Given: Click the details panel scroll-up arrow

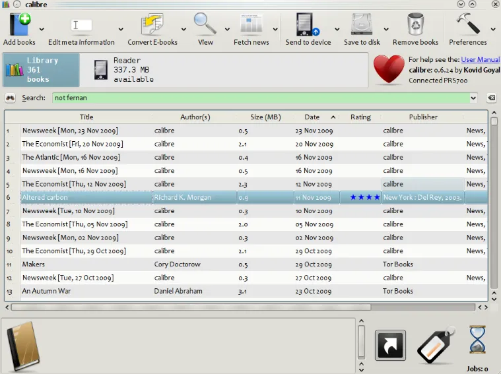Looking at the screenshot, I should pos(361,321).
